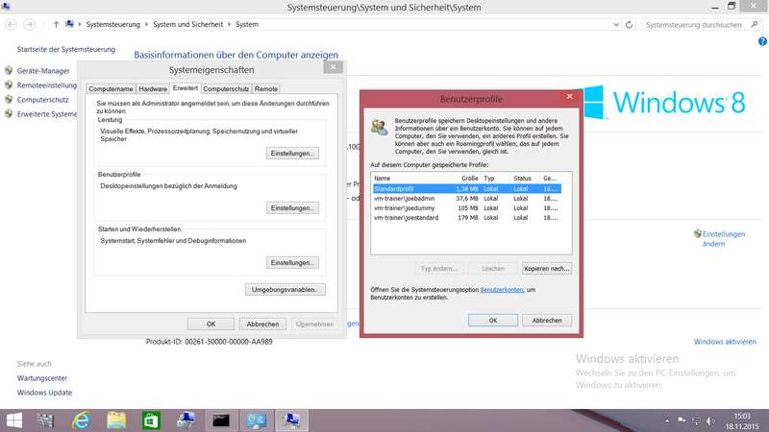Click the taskbar icon right of Windows Store
Viewport: 769px width, 432px height.
point(186,420)
